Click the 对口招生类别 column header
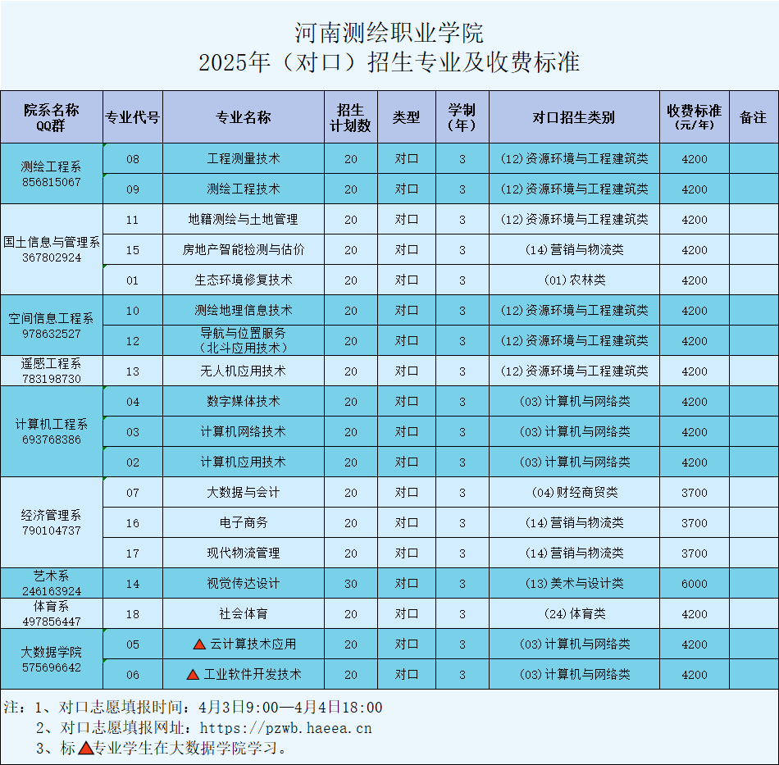Viewport: 779px width, 765px height. (x=573, y=117)
